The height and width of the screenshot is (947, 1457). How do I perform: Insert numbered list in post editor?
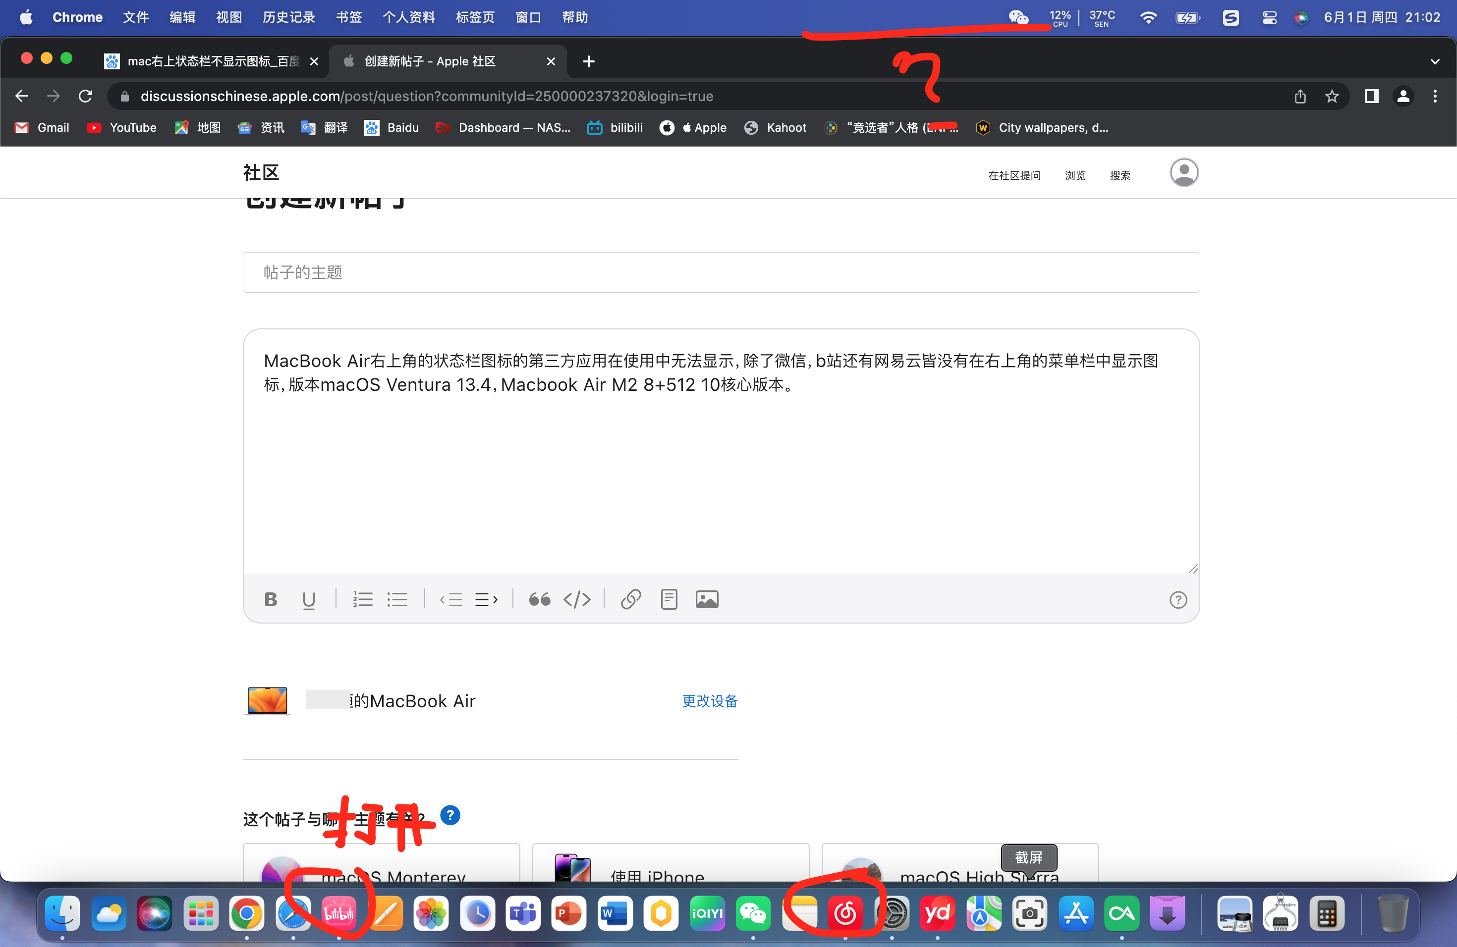pyautogui.click(x=362, y=599)
